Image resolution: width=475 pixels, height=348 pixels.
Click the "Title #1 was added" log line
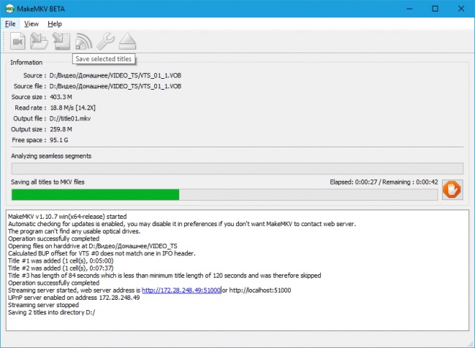pos(61,260)
